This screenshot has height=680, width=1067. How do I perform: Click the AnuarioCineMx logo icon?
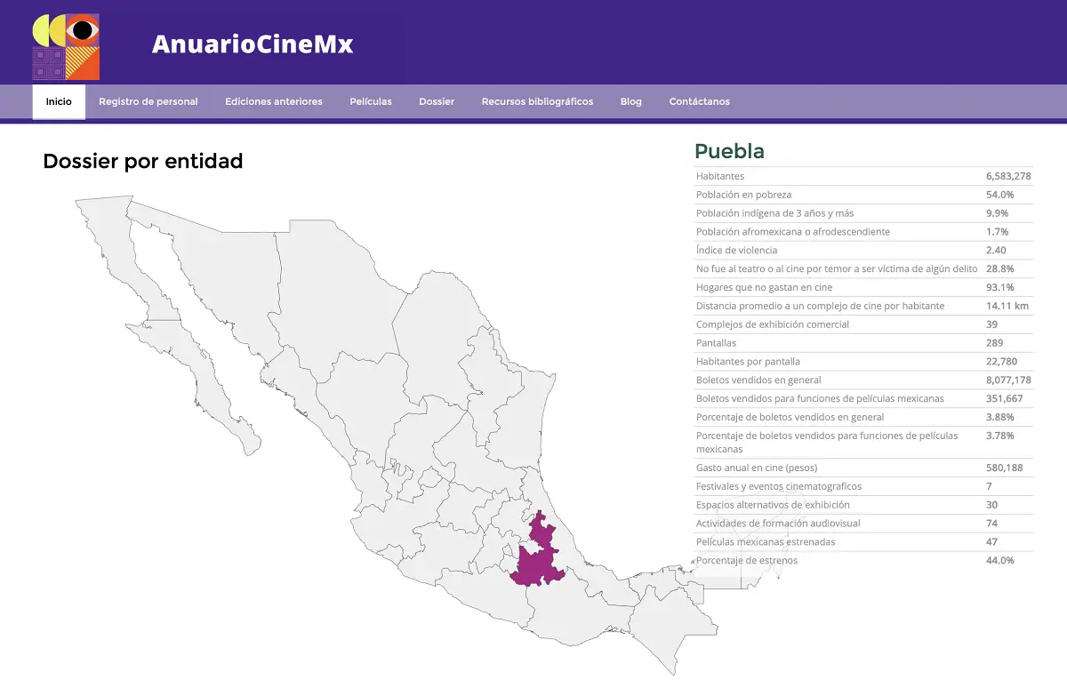coord(66,47)
